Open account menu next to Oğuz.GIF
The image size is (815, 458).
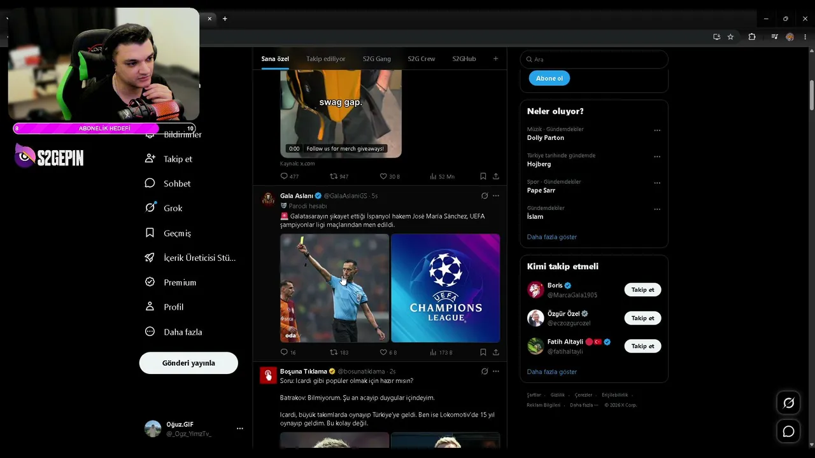pyautogui.click(x=240, y=429)
